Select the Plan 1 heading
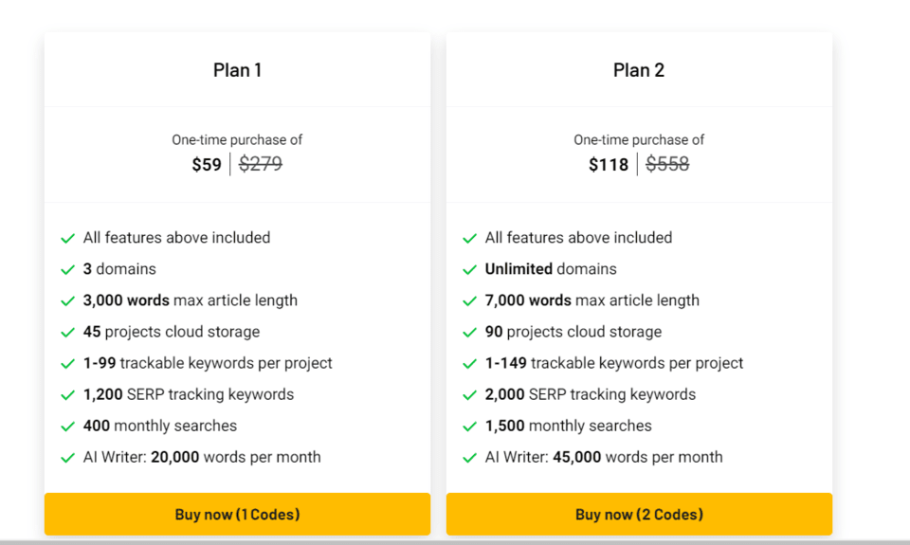Image resolution: width=910 pixels, height=545 pixels. click(x=237, y=70)
